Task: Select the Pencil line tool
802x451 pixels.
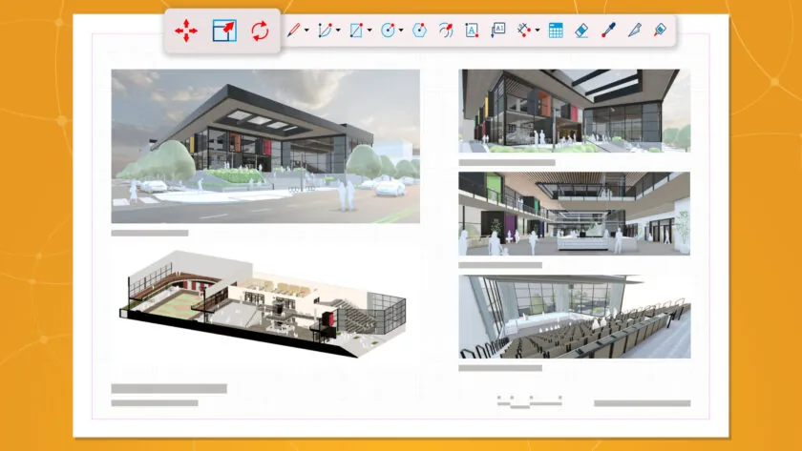Action: [294, 31]
